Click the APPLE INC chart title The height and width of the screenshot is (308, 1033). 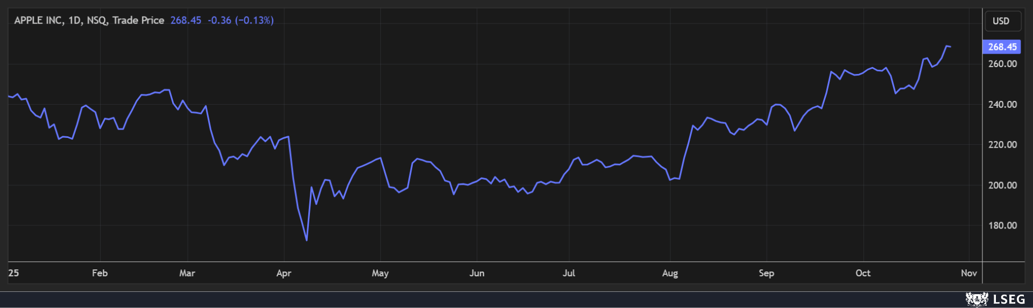click(89, 20)
